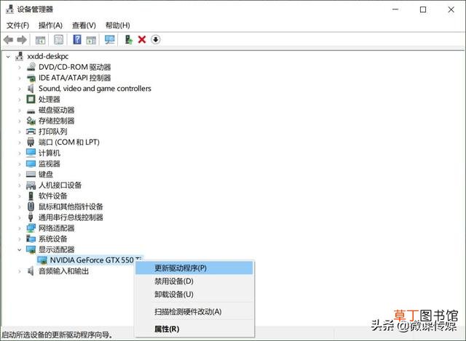Image resolution: width=466 pixels, height=341 pixels.
Task: Expand the 人机接口设备 category arrow
Action: (x=20, y=185)
